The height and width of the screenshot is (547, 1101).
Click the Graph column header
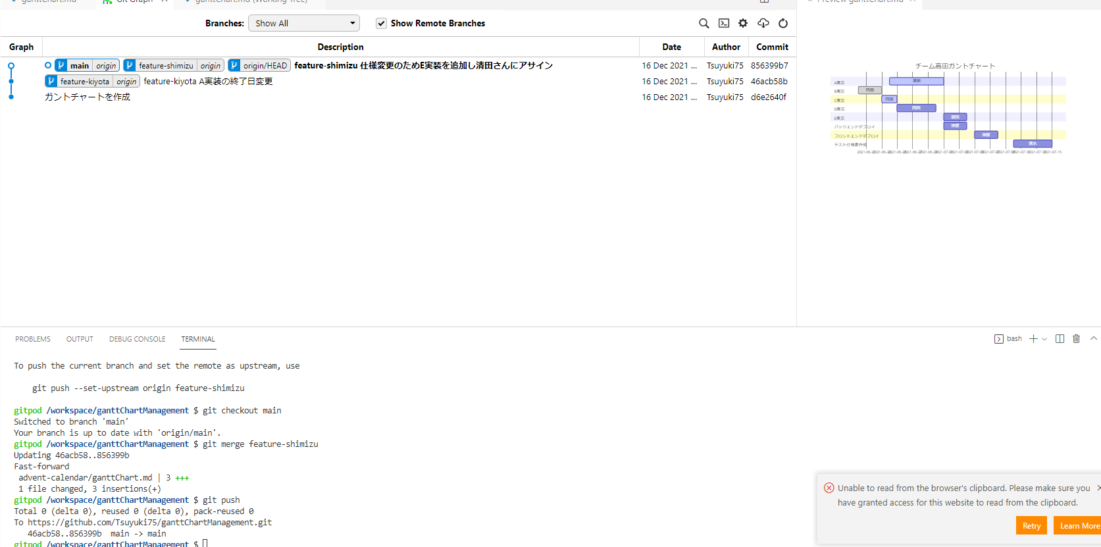tap(21, 47)
